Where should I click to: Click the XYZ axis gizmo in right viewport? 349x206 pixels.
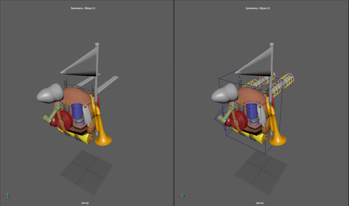pos(181,196)
